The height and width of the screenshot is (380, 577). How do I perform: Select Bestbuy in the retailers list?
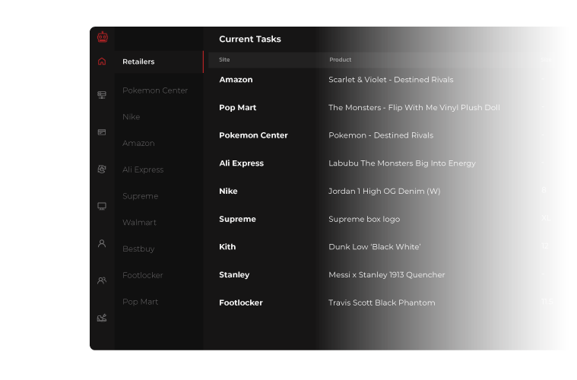pos(138,249)
